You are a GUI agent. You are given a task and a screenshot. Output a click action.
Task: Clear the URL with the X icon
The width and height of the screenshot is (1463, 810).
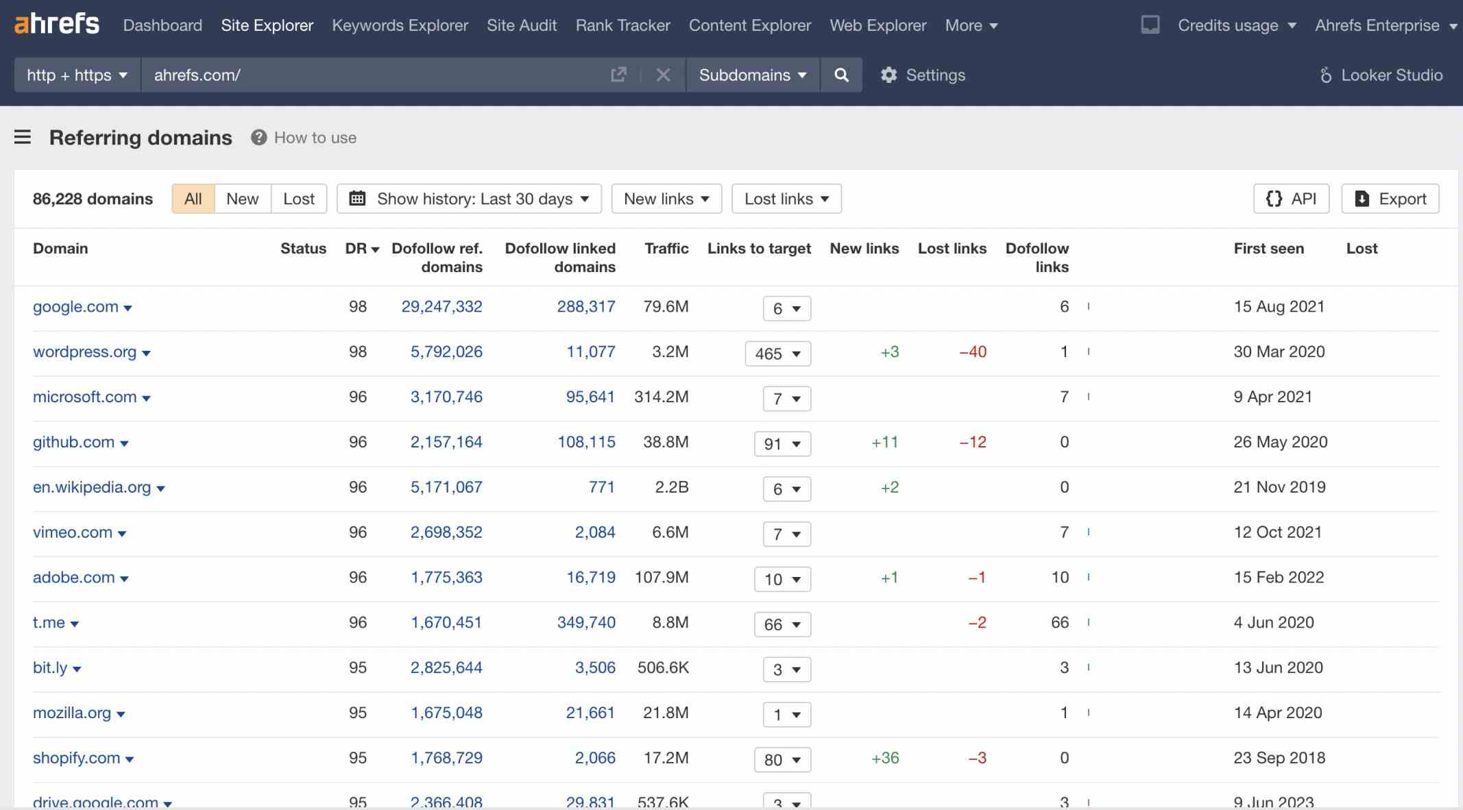point(663,75)
